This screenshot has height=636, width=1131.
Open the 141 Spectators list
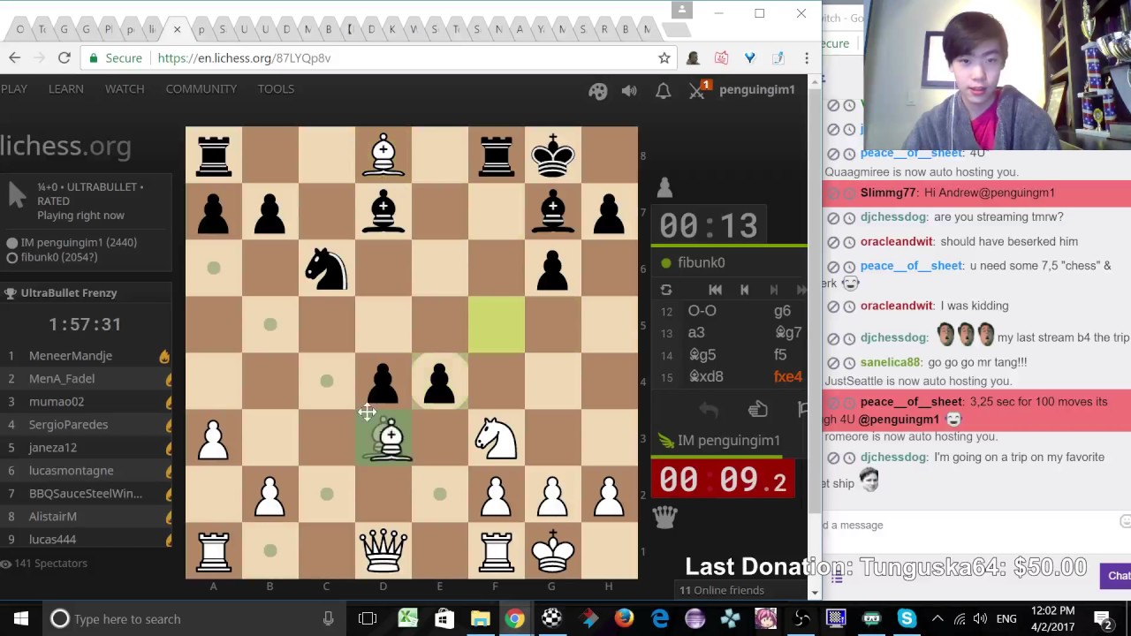click(x=50, y=563)
